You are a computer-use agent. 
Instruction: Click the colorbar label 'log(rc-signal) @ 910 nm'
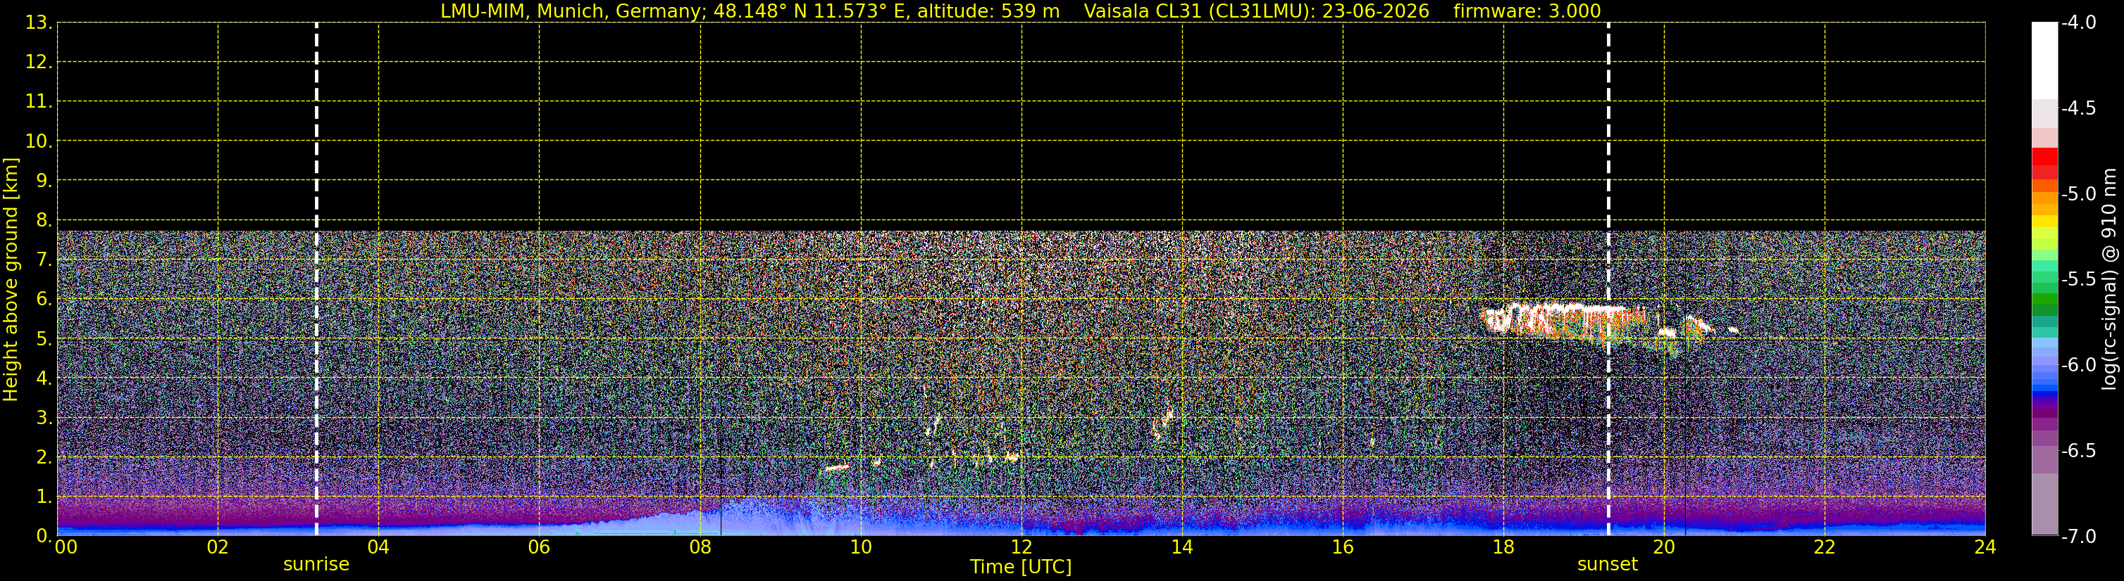2109,279
